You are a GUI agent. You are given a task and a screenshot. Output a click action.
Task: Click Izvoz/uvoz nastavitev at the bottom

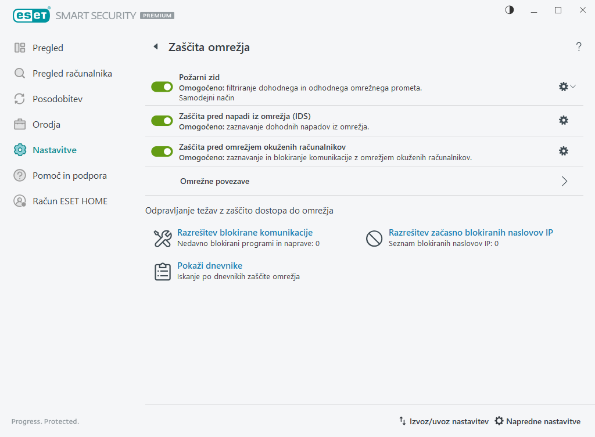[443, 421]
